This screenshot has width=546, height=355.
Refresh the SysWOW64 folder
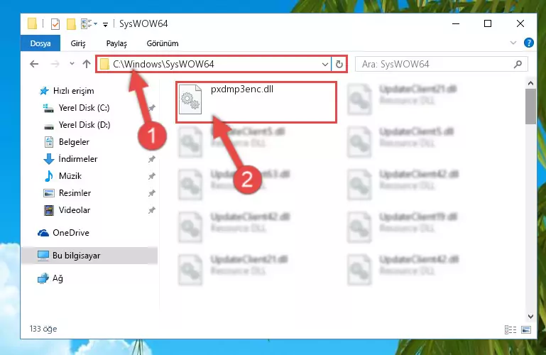[339, 64]
